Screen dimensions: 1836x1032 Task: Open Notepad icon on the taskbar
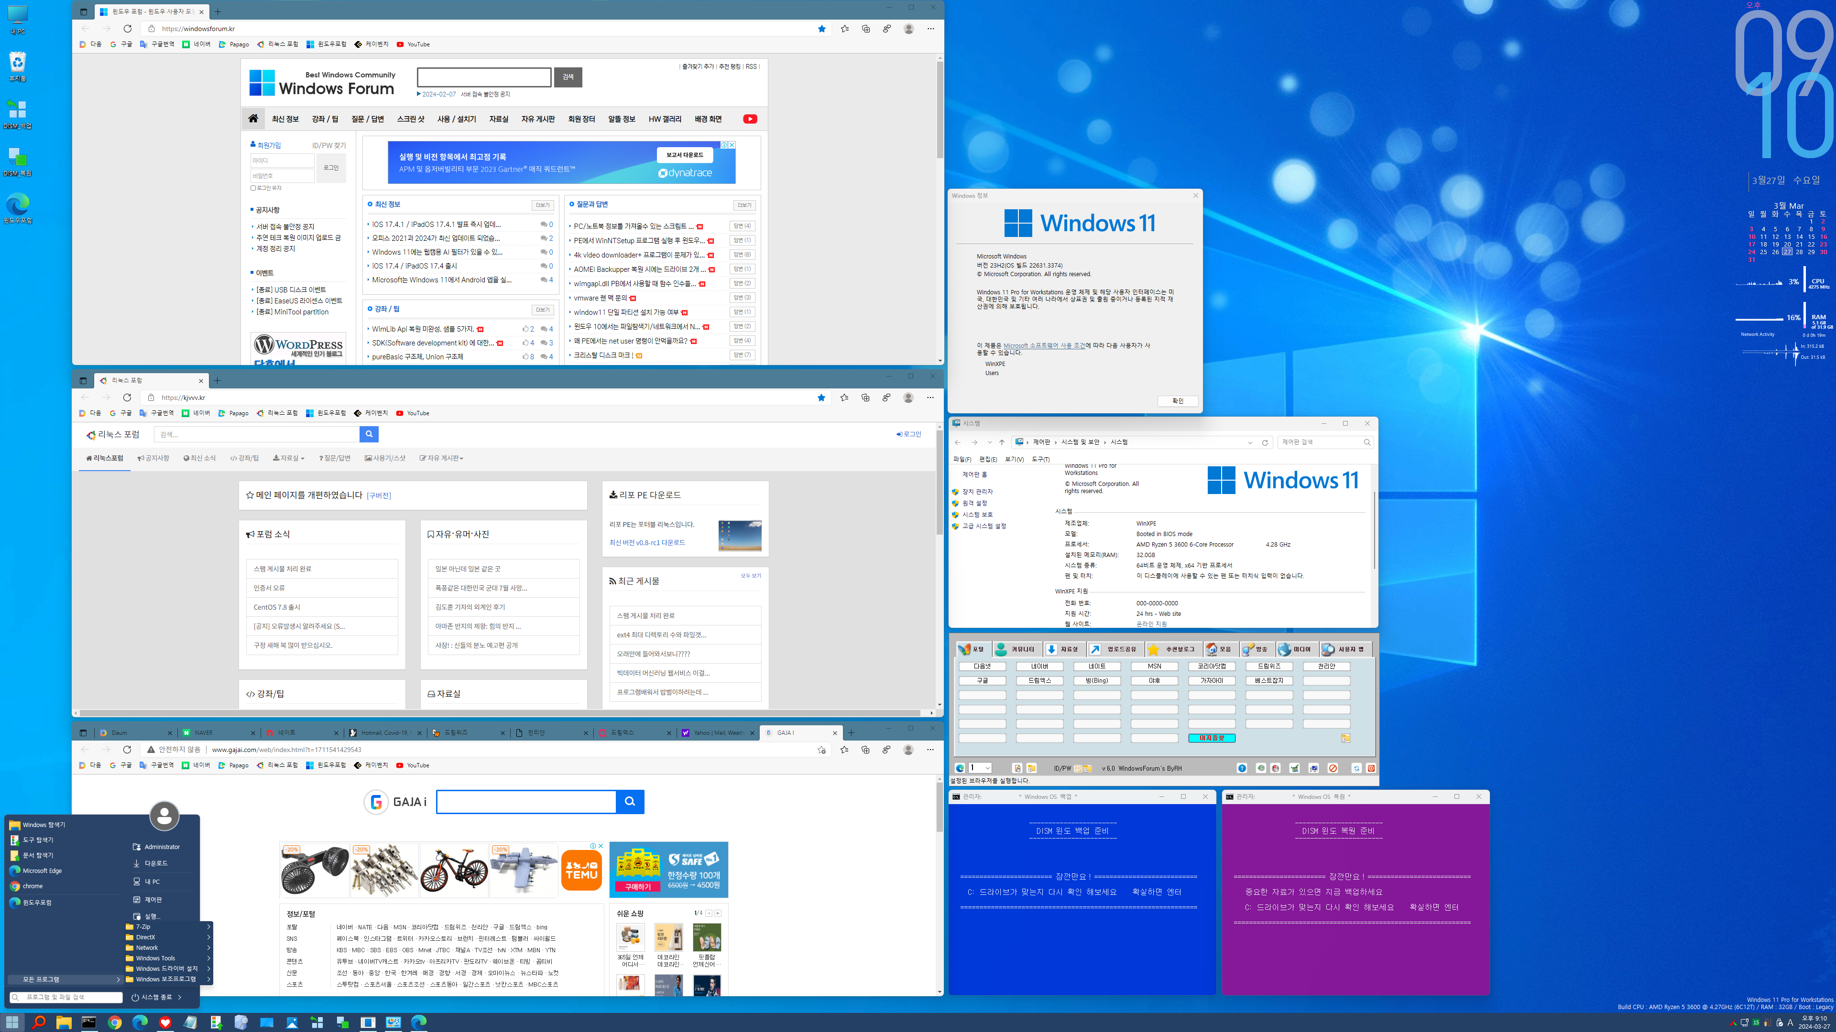pos(190,1022)
